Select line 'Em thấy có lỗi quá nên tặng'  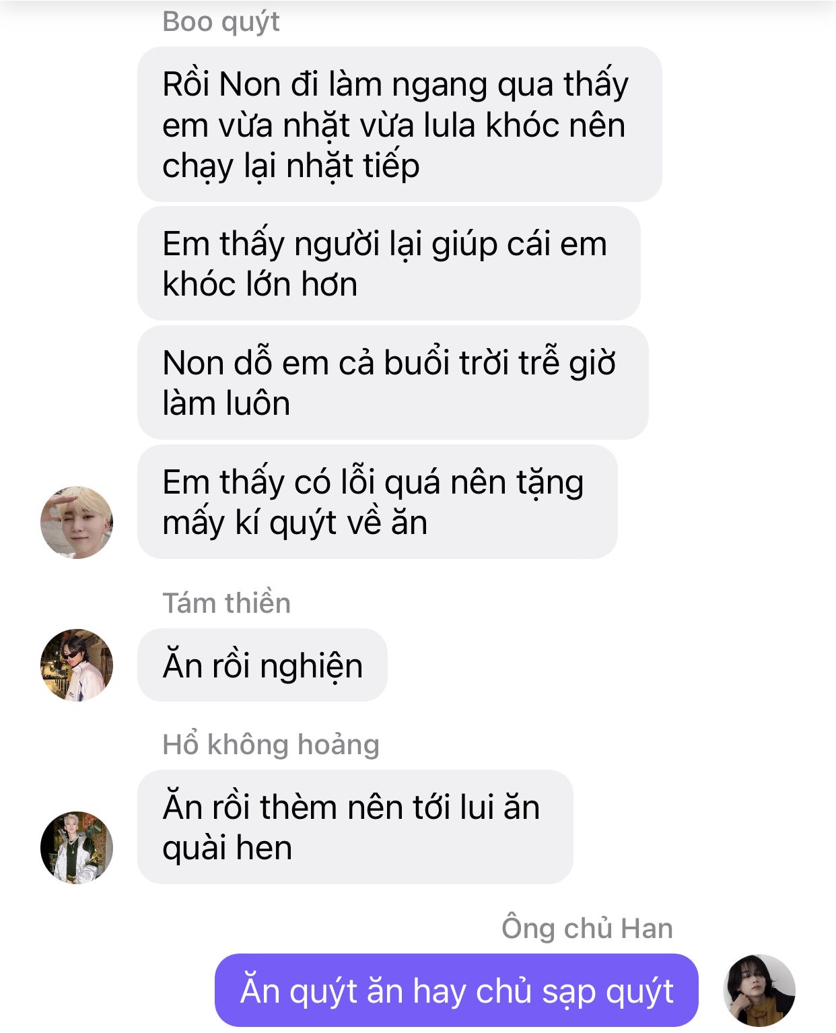[373, 482]
